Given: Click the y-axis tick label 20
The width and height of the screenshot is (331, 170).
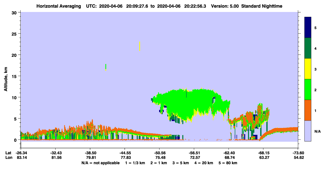Looking at the screenshot, I should pos(15,55).
